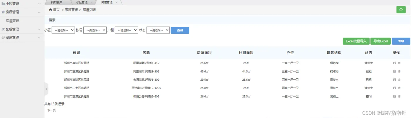Screen dimensions: 411x118
Task: Open the 状态 dropdown filter
Action: pyautogui.click(x=158, y=30)
